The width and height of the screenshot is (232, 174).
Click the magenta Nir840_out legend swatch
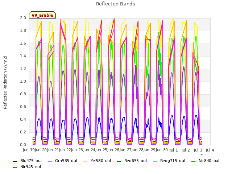click(193, 161)
